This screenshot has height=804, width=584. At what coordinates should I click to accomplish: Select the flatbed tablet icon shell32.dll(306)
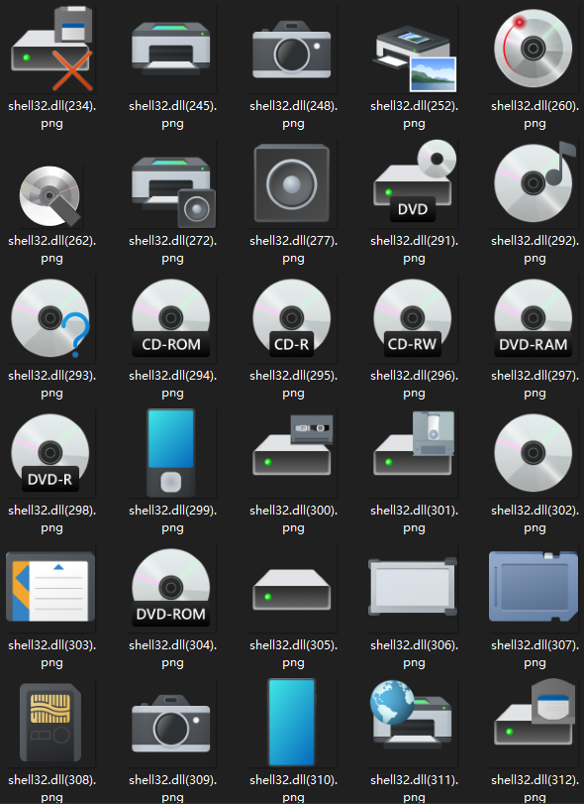tap(413, 587)
